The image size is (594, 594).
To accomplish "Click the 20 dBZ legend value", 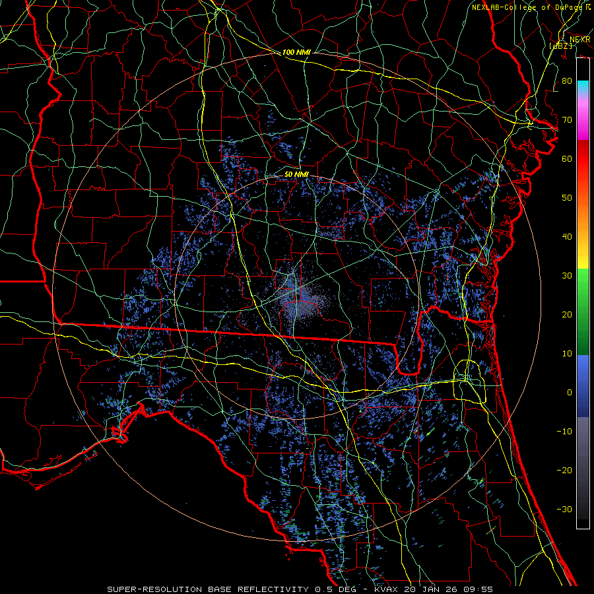I will click(567, 315).
